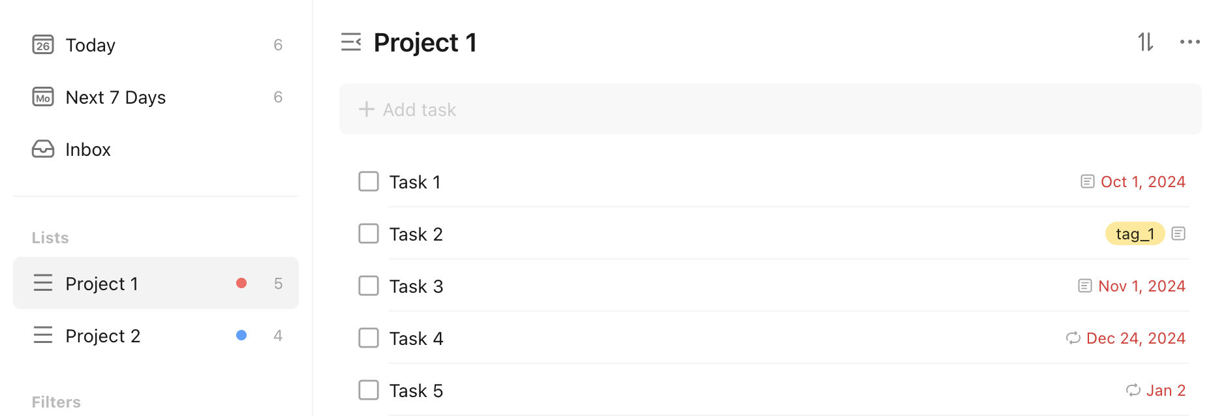Tick the Task 5 checkbox
The image size is (1228, 416).
pyautogui.click(x=369, y=390)
